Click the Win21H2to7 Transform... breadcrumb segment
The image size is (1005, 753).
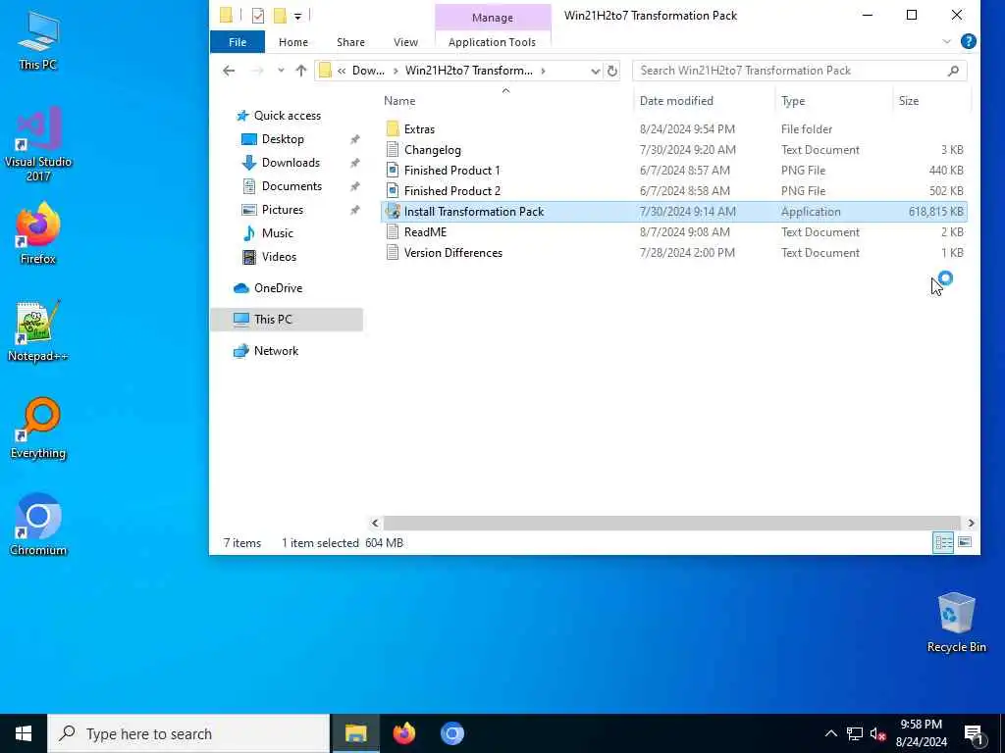(468, 71)
